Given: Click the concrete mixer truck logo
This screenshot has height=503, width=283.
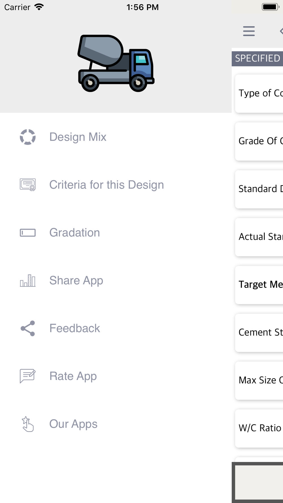Looking at the screenshot, I should (116, 63).
